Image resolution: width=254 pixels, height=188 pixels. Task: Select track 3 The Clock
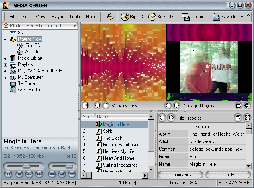pos(114,138)
